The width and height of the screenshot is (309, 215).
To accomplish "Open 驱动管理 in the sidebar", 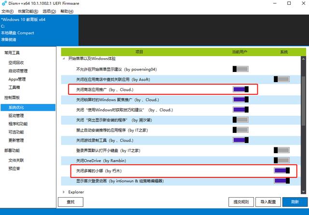I will click(16, 115).
